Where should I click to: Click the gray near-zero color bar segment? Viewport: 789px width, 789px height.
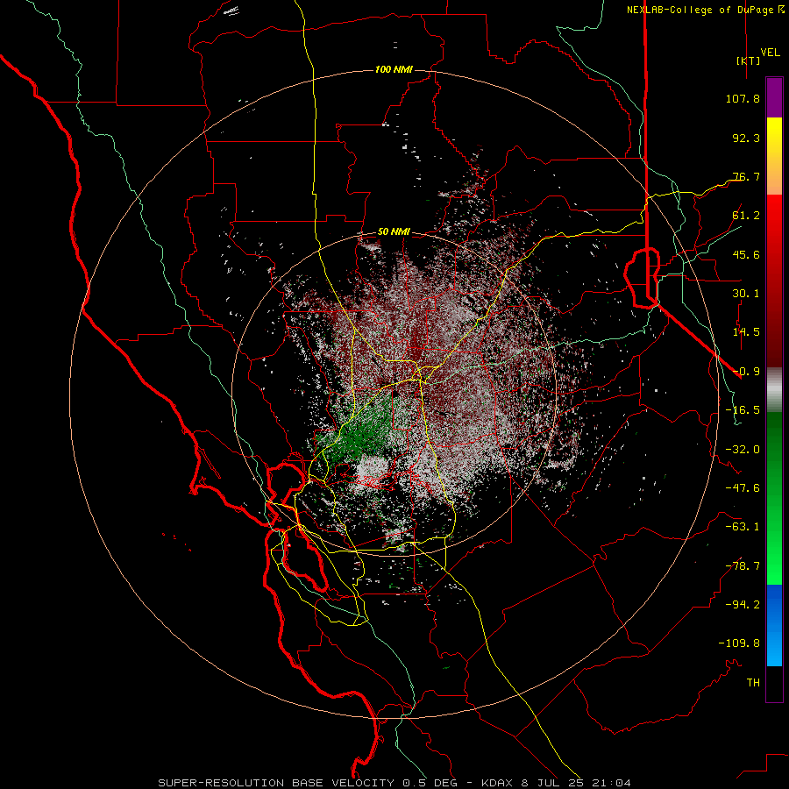(774, 390)
